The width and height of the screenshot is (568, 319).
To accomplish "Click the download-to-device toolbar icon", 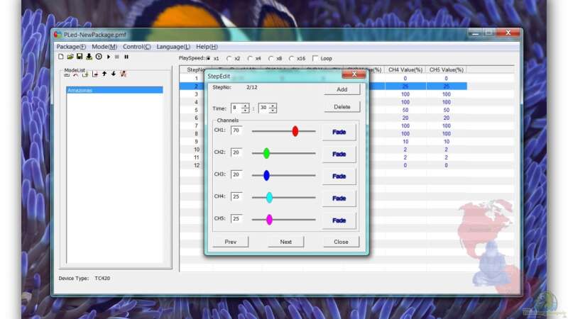I will pos(89,57).
